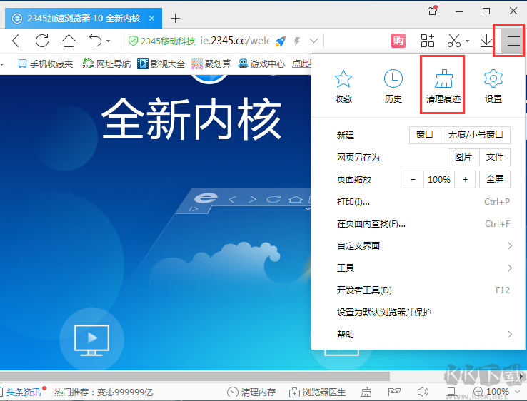
Task: Save page as 文件
Action: click(x=495, y=157)
